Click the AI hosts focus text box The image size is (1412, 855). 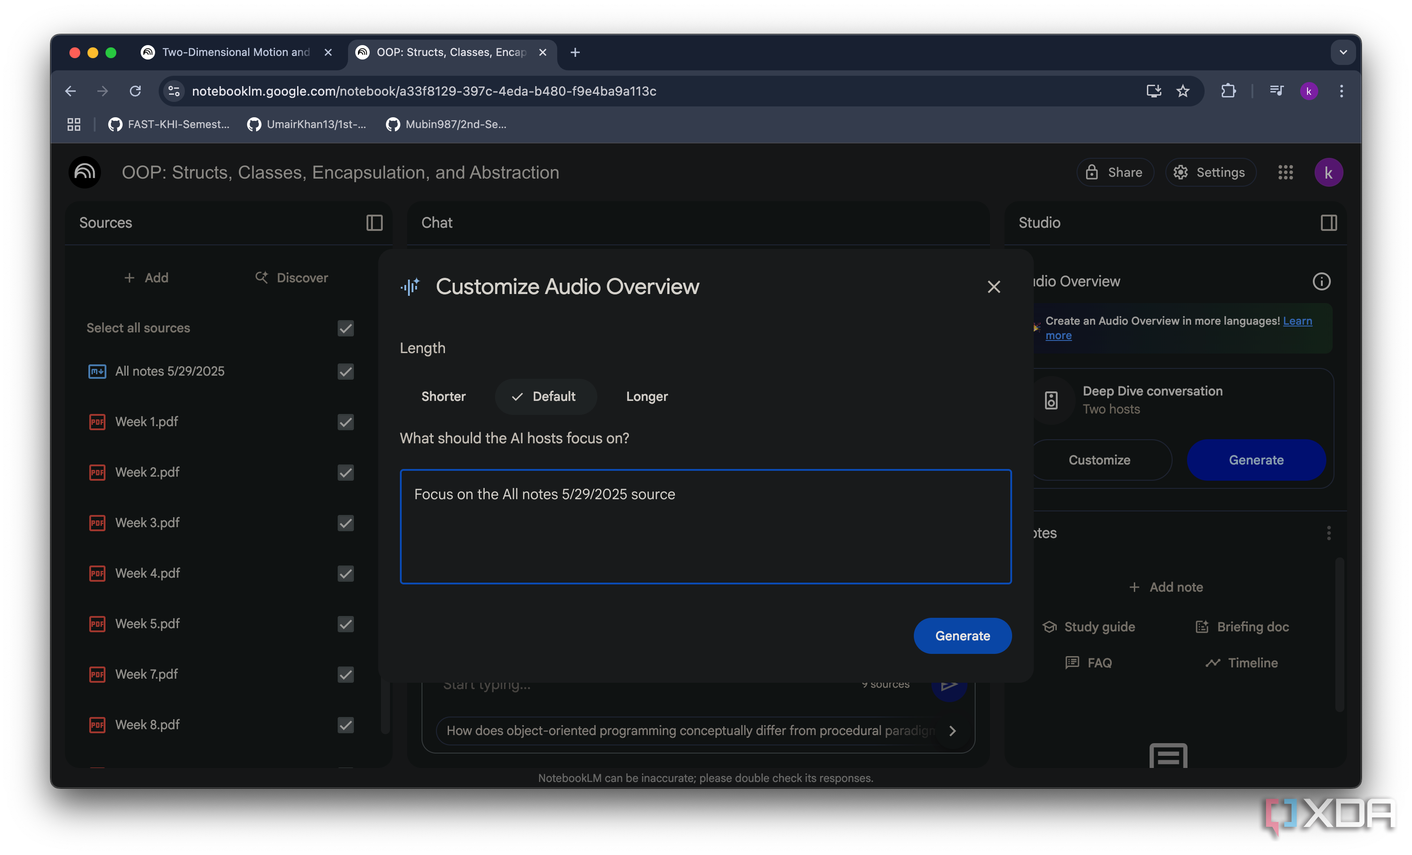pos(705,526)
